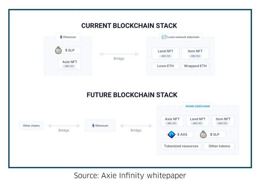Click the Other chains box
Viewport: 260px width, 189px height.
point(31,125)
